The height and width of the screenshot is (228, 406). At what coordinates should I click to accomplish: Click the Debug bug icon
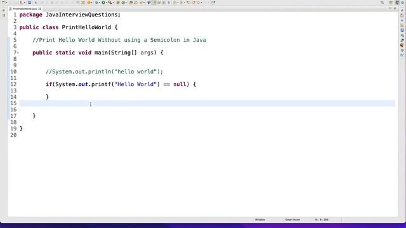point(96,3)
